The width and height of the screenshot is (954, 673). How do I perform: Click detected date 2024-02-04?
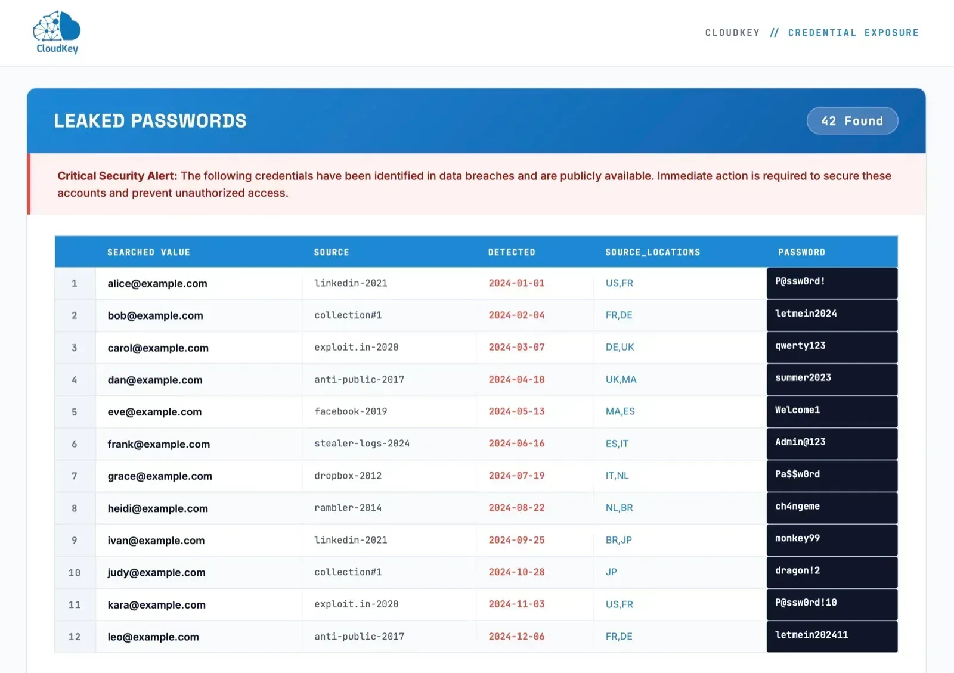(516, 315)
